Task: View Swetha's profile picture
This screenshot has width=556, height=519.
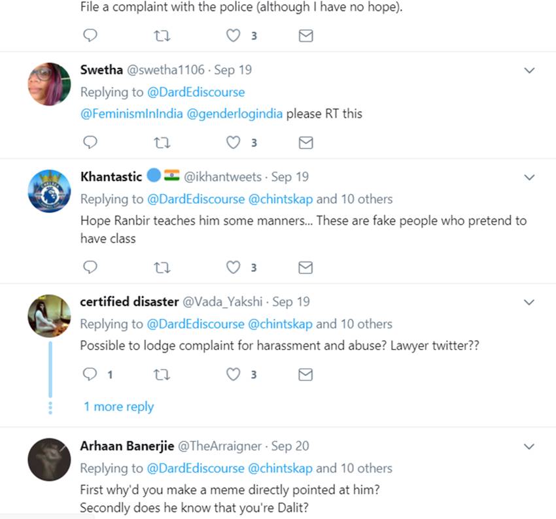Action: click(x=49, y=84)
